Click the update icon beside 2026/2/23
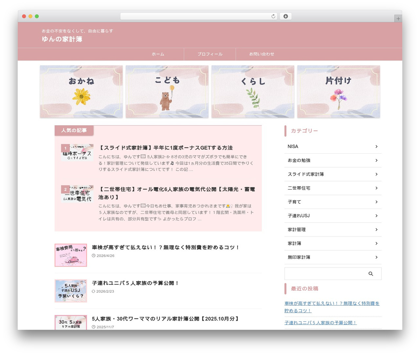This screenshot has height=355, width=420. pos(94,291)
